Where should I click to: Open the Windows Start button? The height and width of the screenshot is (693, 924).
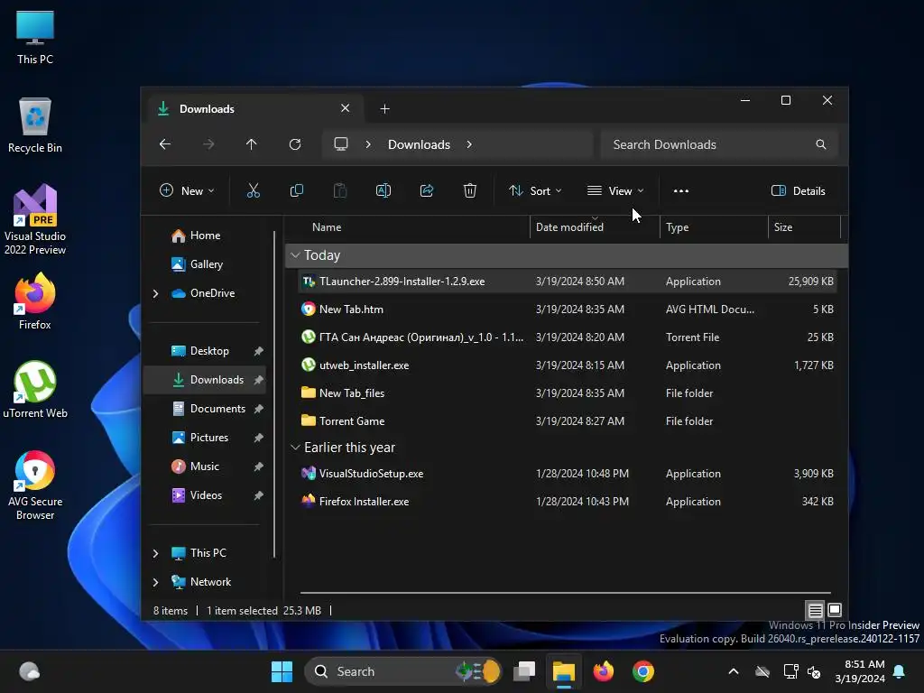coord(282,671)
